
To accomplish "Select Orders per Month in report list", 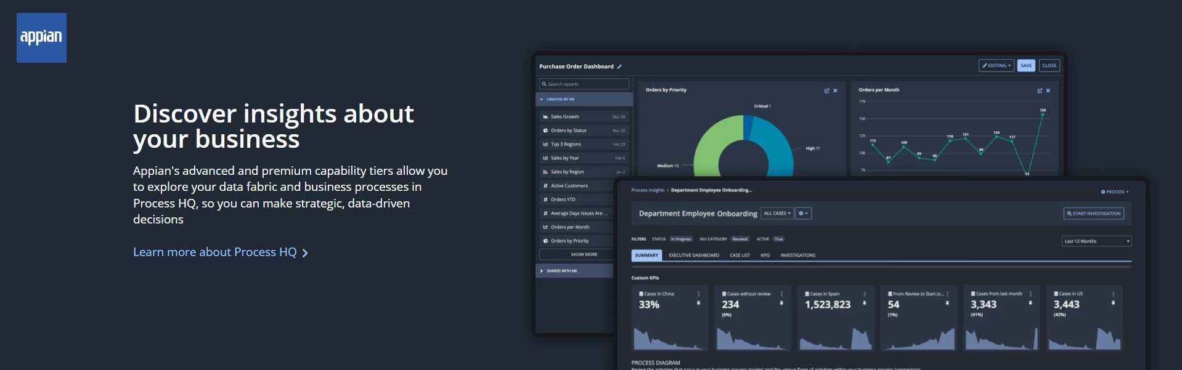I will [576, 227].
